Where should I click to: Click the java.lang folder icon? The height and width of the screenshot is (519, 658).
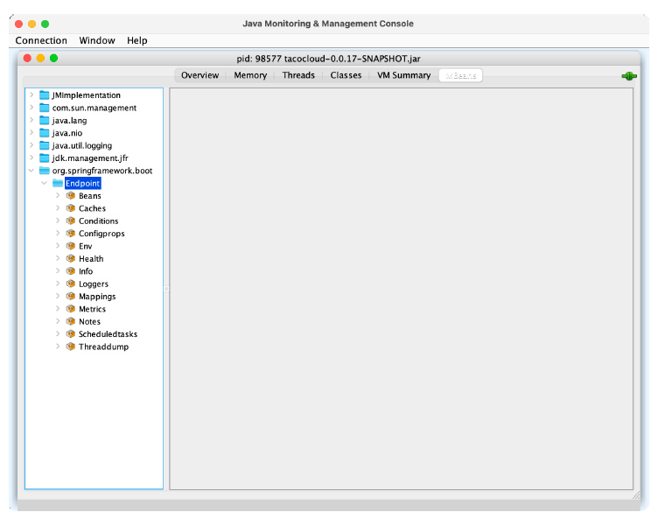pyautogui.click(x=45, y=121)
